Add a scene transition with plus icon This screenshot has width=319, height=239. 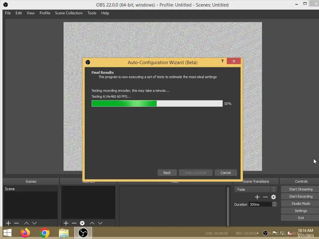click(x=257, y=197)
